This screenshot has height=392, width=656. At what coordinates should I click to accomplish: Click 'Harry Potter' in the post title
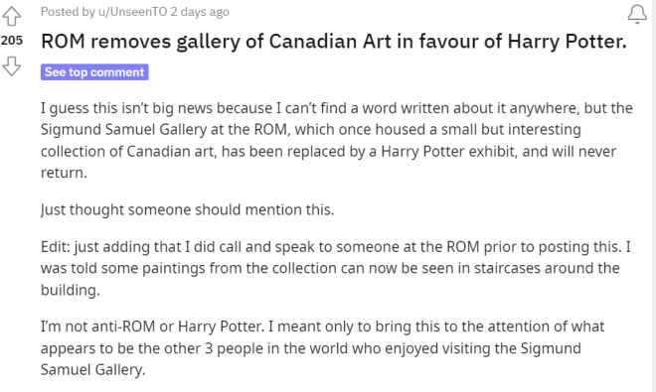pos(567,42)
